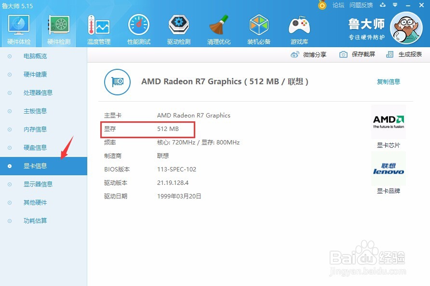Click the 512 MB 显存 value

click(168, 129)
